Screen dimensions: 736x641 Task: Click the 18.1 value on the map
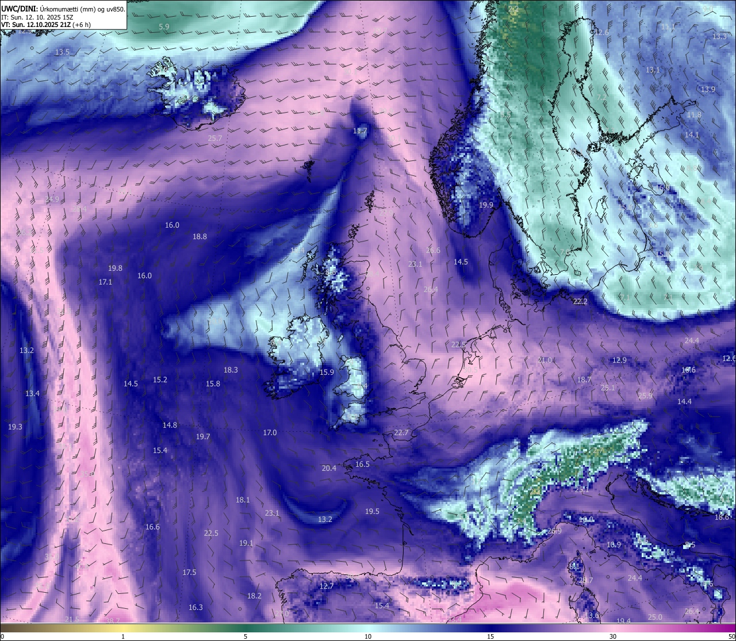243,500
